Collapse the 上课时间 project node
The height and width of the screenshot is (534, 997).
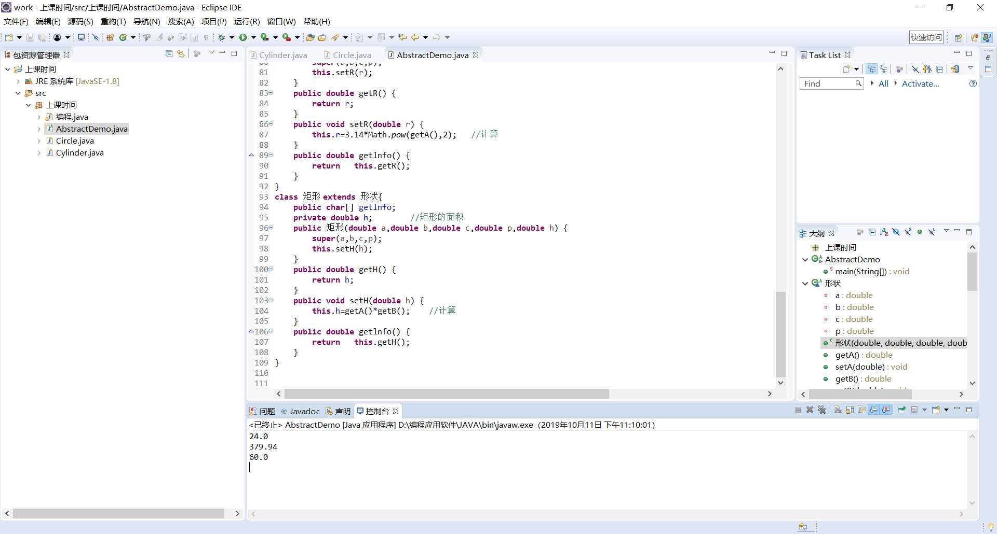tap(7, 69)
